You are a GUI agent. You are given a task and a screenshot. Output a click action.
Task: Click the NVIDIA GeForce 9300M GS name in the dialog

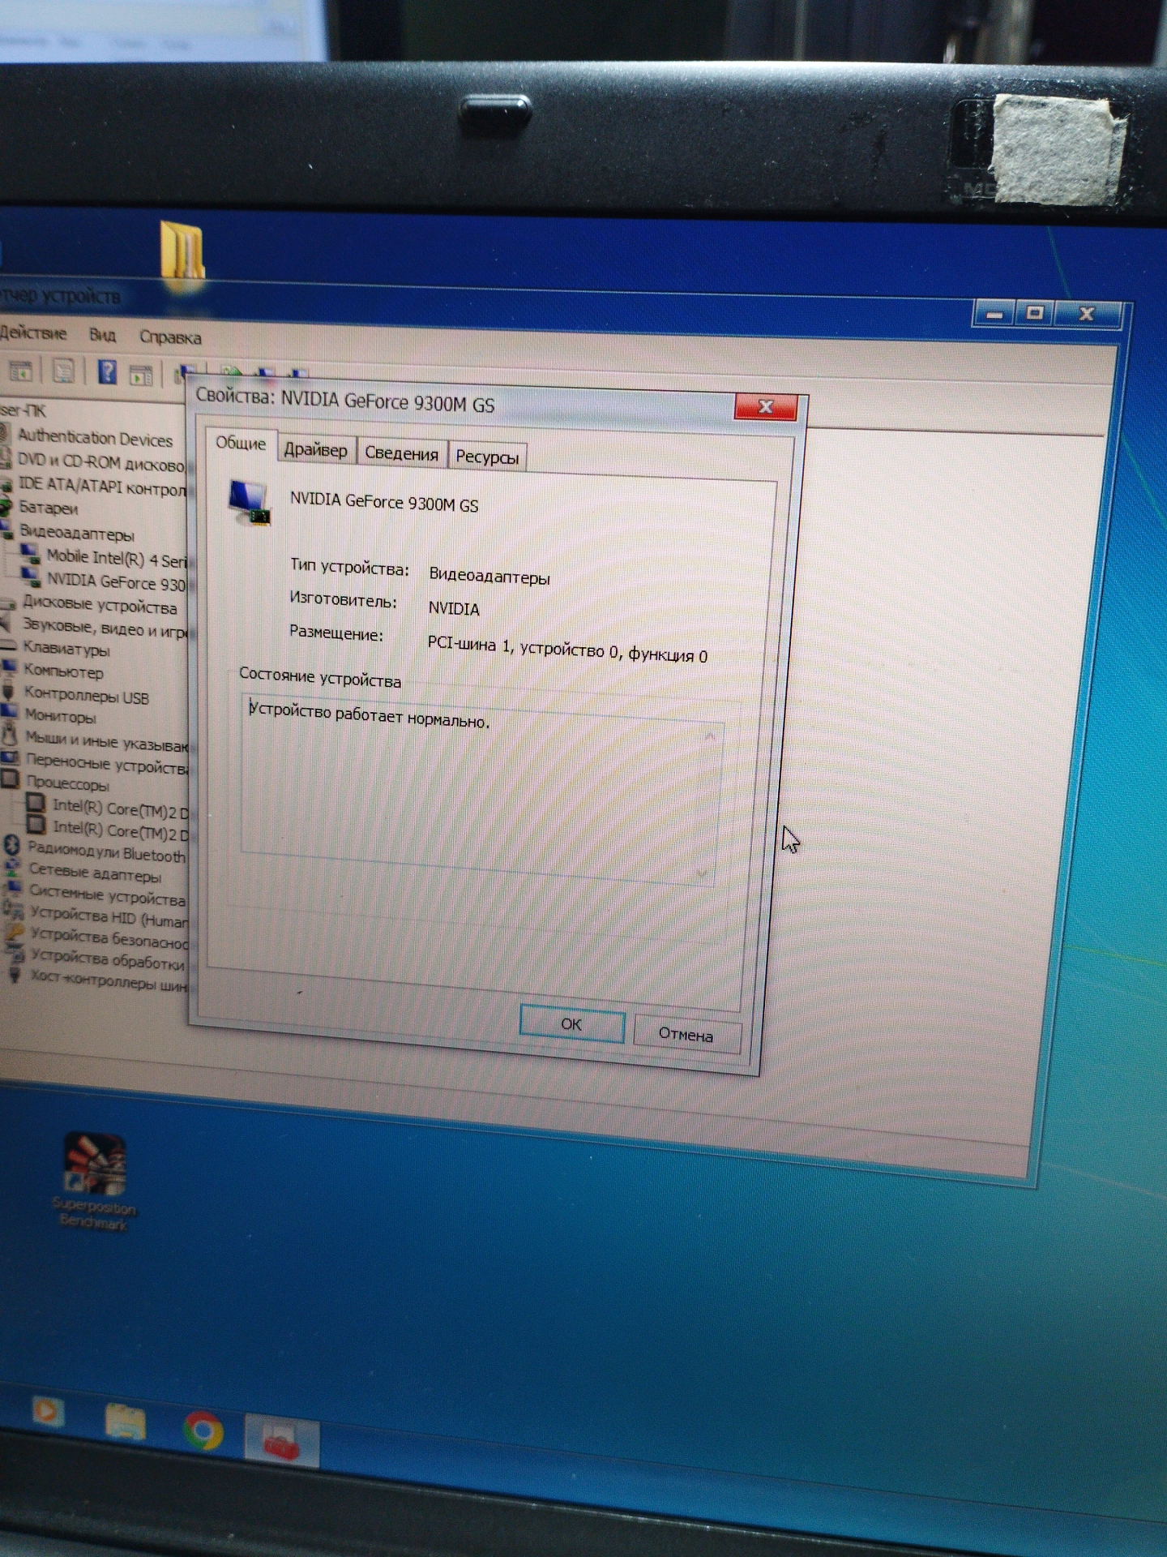click(x=384, y=502)
